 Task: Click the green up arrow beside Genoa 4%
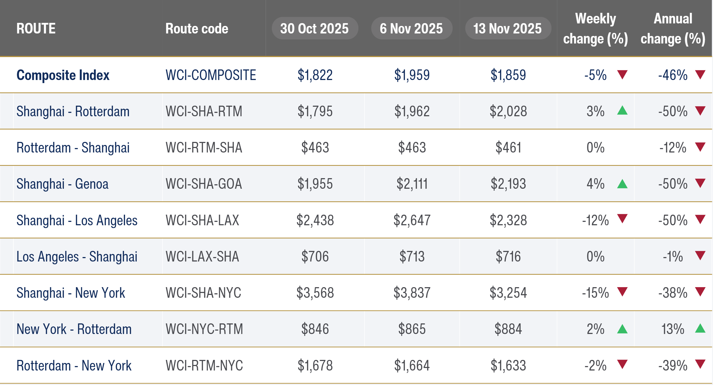622,184
